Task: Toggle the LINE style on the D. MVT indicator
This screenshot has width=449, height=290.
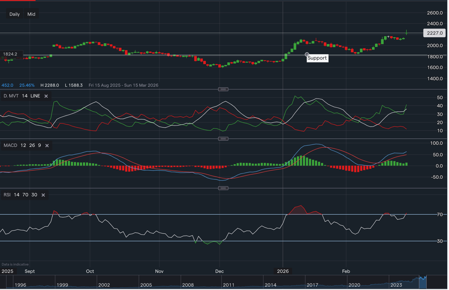Action: [35, 96]
